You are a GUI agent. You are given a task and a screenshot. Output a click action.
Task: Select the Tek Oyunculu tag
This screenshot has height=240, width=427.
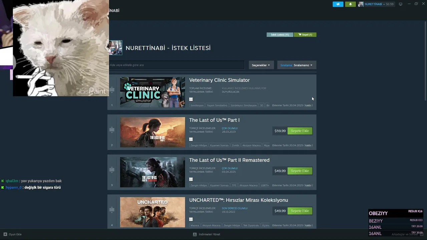pos(251,225)
